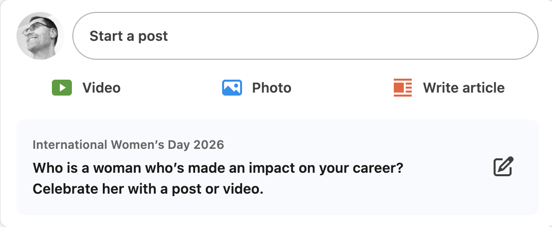This screenshot has height=227, width=552.
Task: Focus the "Start a post" field
Action: 305,36
